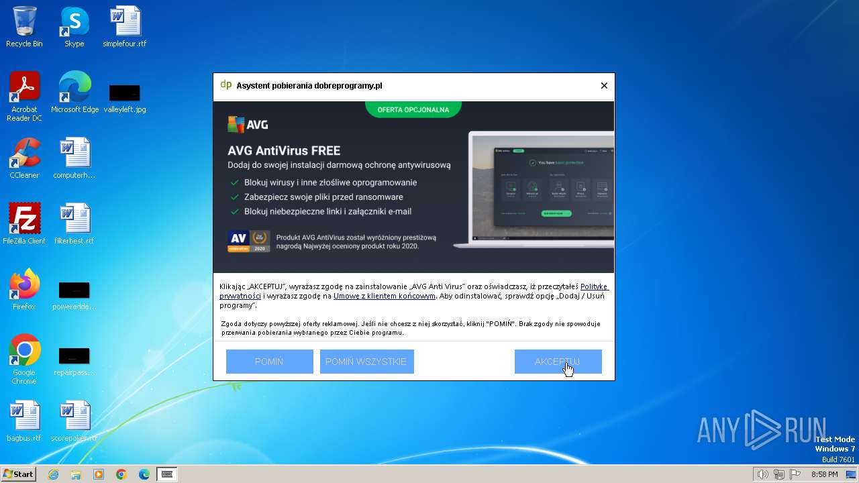Click the AVG logo in the offer banner
The height and width of the screenshot is (483, 859).
248,124
